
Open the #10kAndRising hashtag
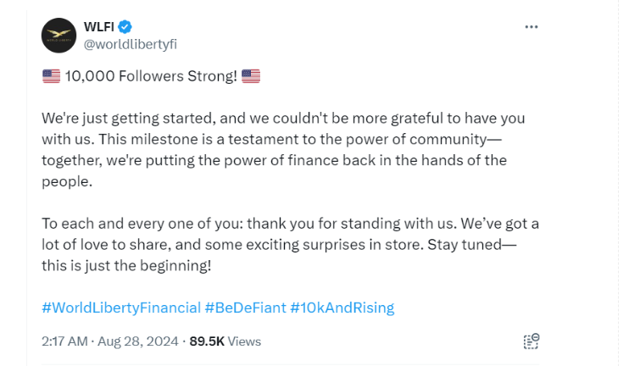pyautogui.click(x=342, y=308)
